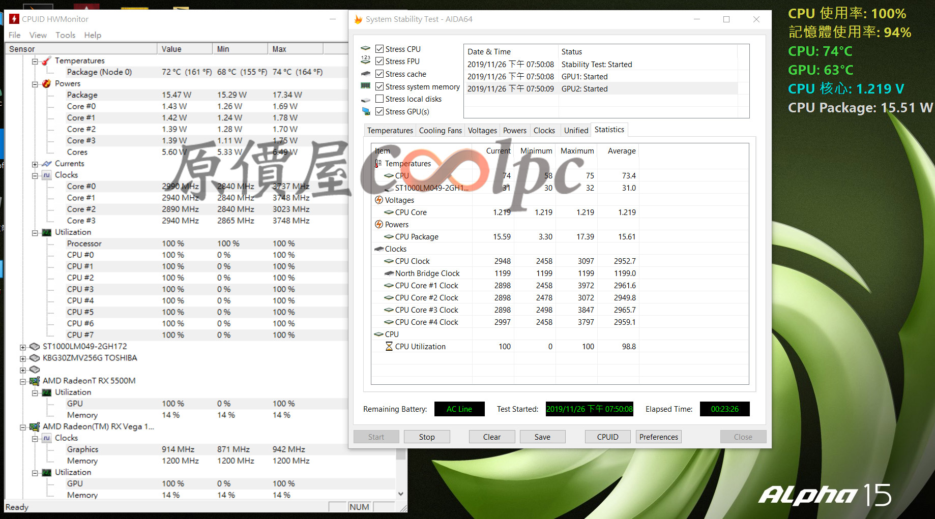Click the scroll down arrow in HWMonitor
The width and height of the screenshot is (935, 519).
[401, 494]
